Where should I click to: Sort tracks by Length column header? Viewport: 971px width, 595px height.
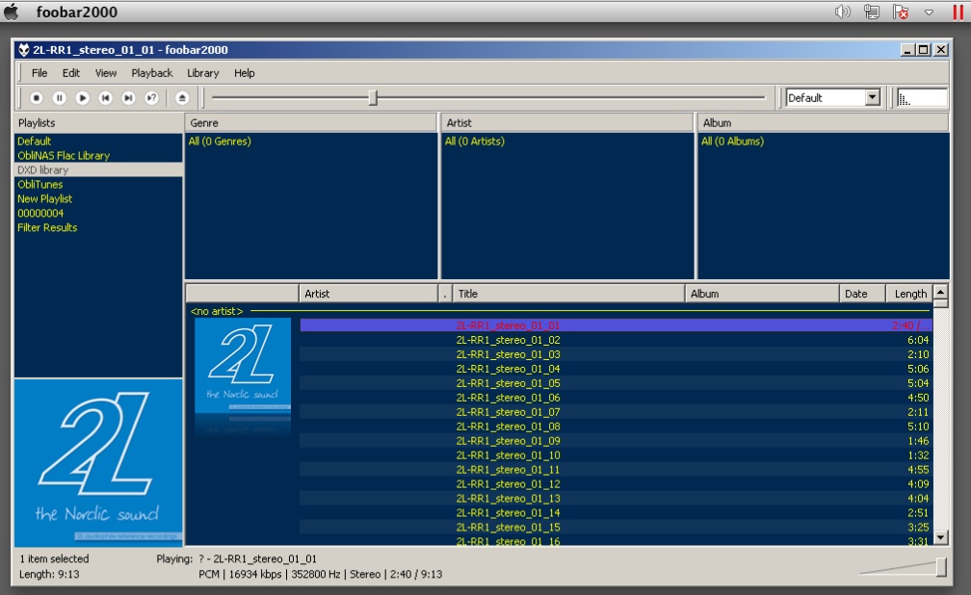point(909,294)
